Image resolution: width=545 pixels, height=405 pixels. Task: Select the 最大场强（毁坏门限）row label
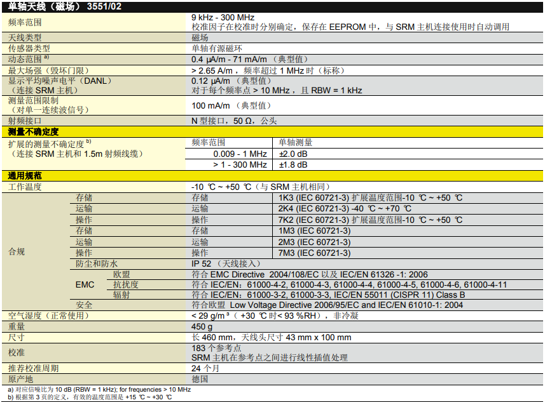pyautogui.click(x=48, y=70)
